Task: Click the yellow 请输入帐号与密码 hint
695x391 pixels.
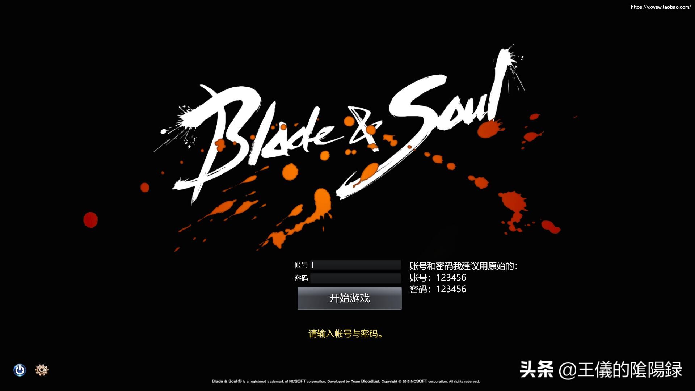Action: pyautogui.click(x=346, y=334)
